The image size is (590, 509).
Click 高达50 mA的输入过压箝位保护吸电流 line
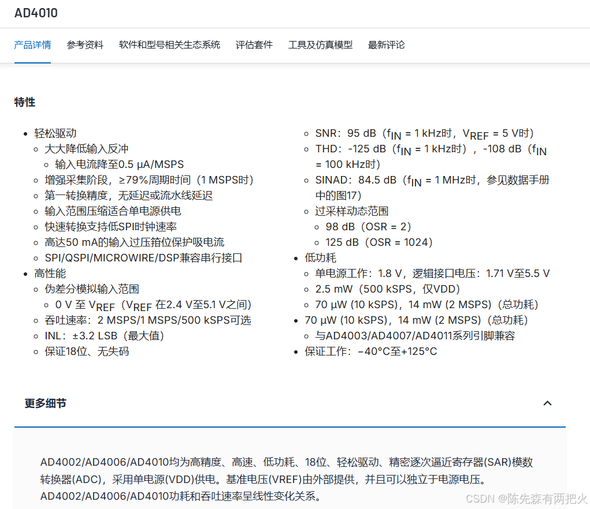pos(134,242)
